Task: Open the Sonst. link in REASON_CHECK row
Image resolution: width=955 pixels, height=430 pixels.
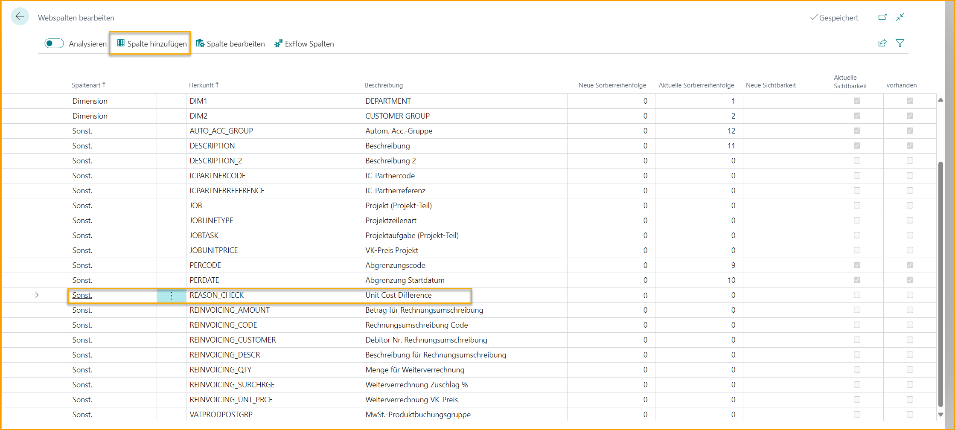Action: click(x=82, y=295)
